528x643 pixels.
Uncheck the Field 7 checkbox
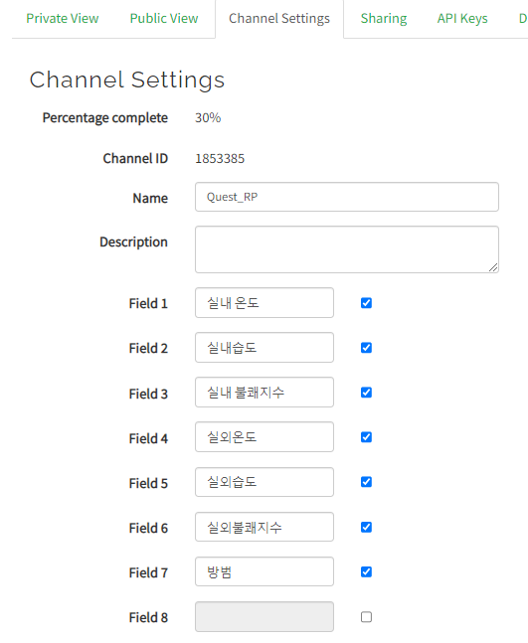click(366, 571)
